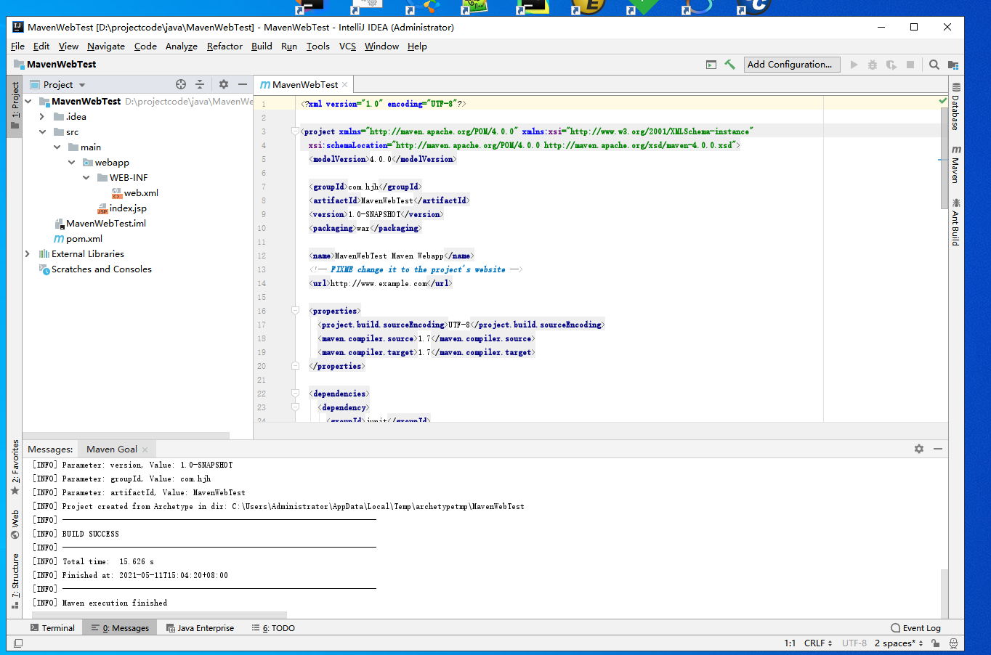The width and height of the screenshot is (991, 655).
Task: Close the MavenWebTest editor tab
Action: [x=344, y=85]
